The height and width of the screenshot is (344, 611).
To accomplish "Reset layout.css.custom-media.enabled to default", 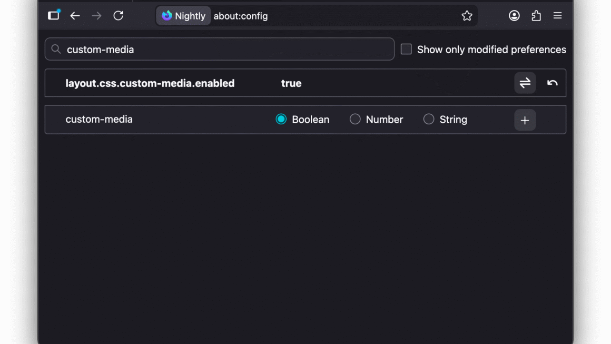I will coord(552,83).
